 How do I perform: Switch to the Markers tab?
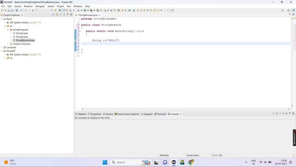tap(80, 114)
